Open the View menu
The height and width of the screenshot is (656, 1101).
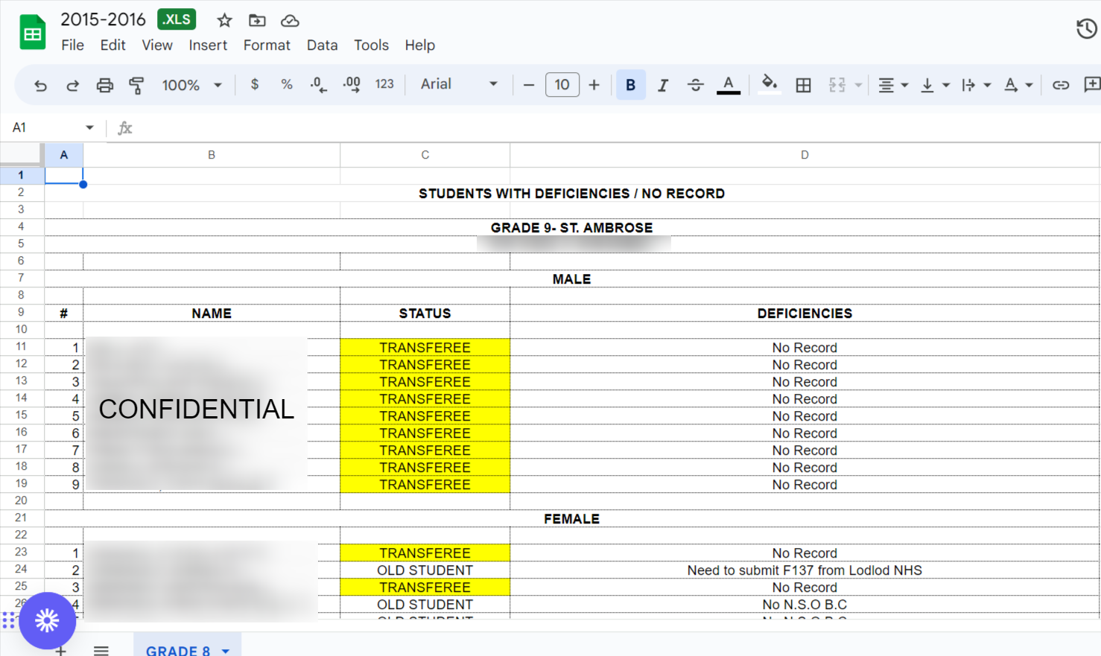click(x=157, y=45)
